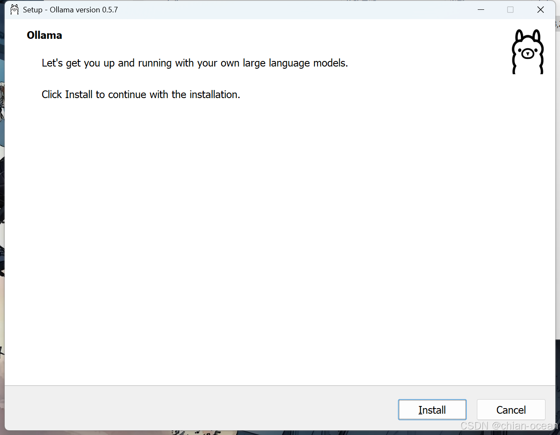The height and width of the screenshot is (435, 560).
Task: Click the "Setup - Ollama version 0.5.7" title
Action: click(70, 10)
